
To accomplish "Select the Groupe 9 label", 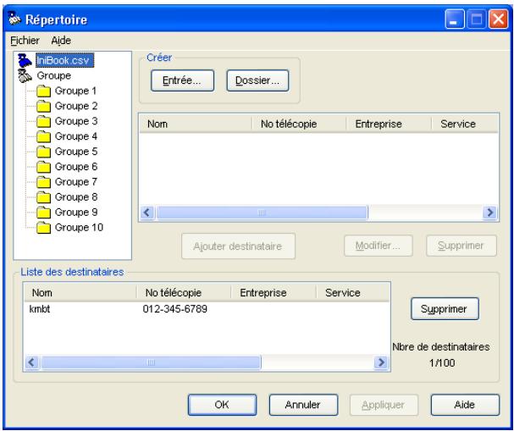I will (x=76, y=212).
